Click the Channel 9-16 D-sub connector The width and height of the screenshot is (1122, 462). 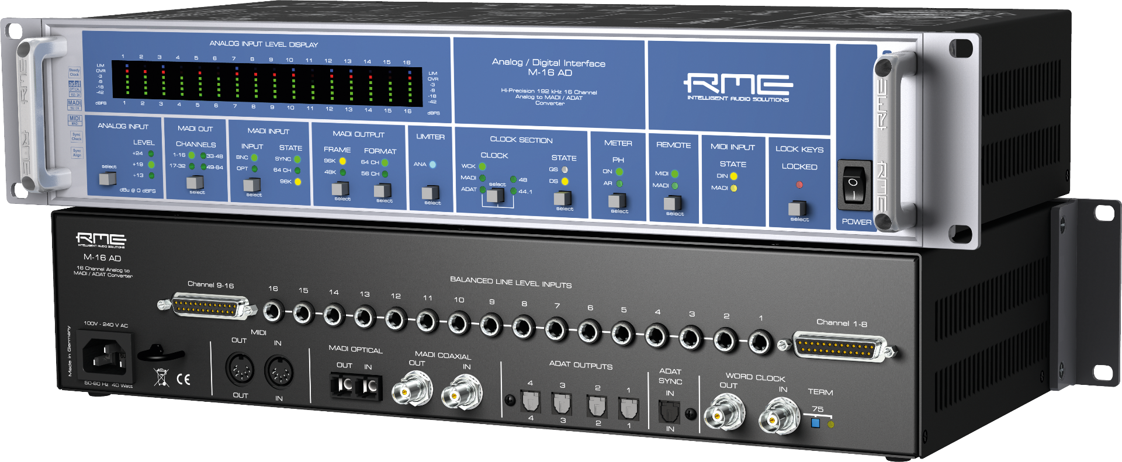click(208, 307)
